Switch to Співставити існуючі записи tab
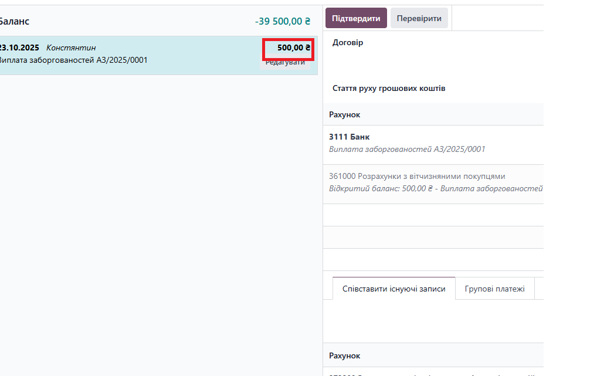This screenshot has height=376, width=614. pos(393,289)
